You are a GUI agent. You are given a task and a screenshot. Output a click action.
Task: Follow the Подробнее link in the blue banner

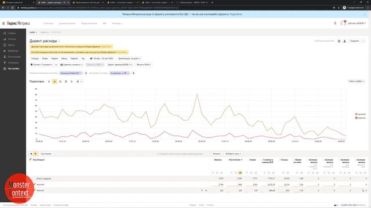(236, 14)
